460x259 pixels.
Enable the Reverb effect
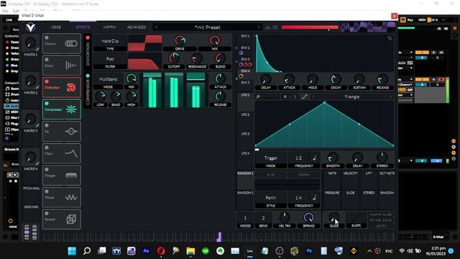coord(47,213)
